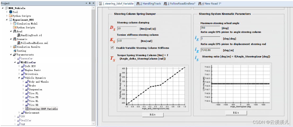
Task: Expand the Brake tree node
Action: click(23, 86)
